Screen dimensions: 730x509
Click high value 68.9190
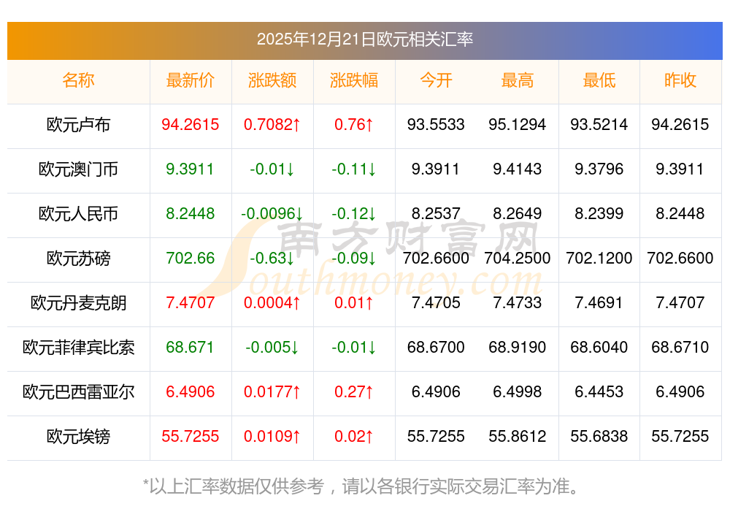(518, 347)
